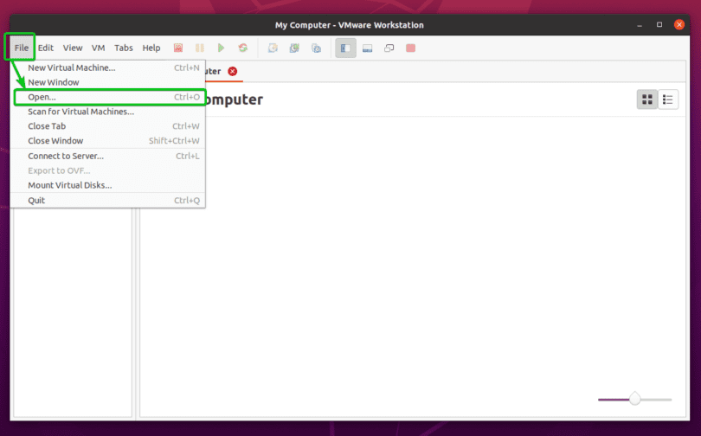Select Open... in the File menu
This screenshot has height=436, width=701.
pyautogui.click(x=107, y=97)
